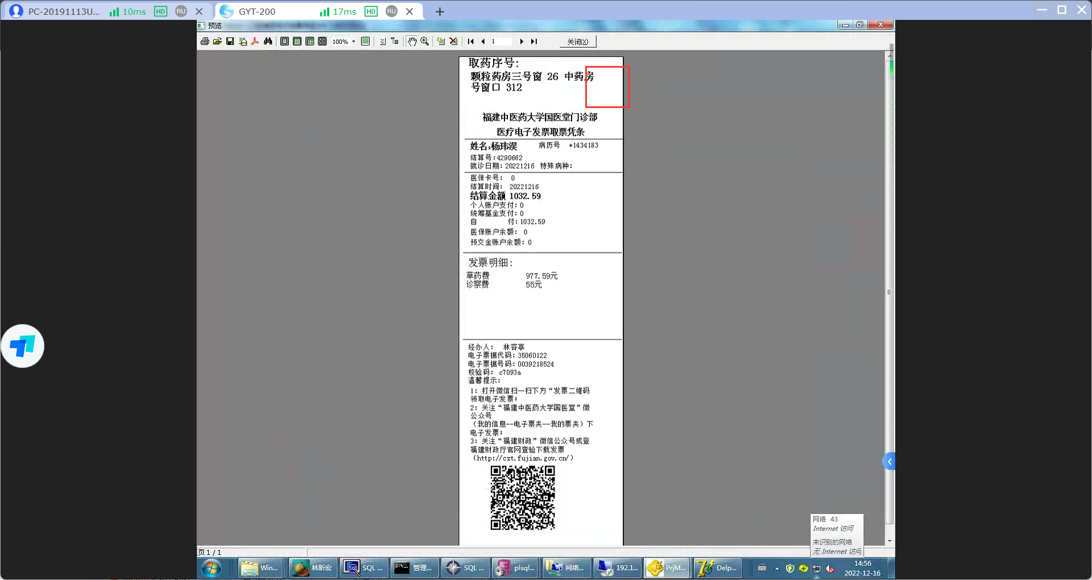Open first SQL taskbar item with magnifier
The height and width of the screenshot is (580, 1092).
point(364,568)
